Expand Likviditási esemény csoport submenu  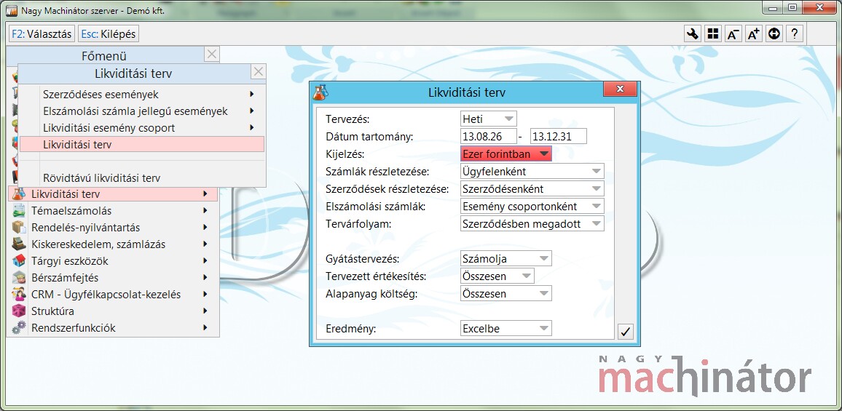tap(142, 128)
